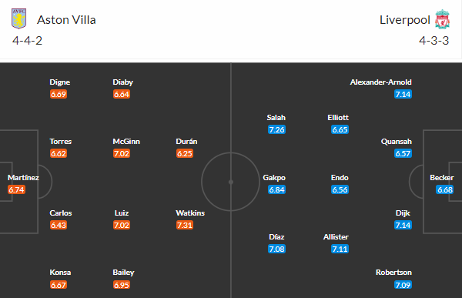Open the Aston Villa team name link

[66, 20]
